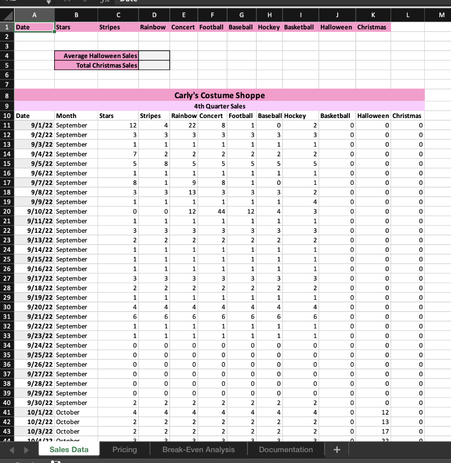
Task: Click the Select All corner triangle
Action: [x=7, y=15]
